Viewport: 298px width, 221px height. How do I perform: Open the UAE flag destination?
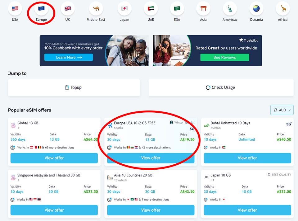[x=151, y=8]
